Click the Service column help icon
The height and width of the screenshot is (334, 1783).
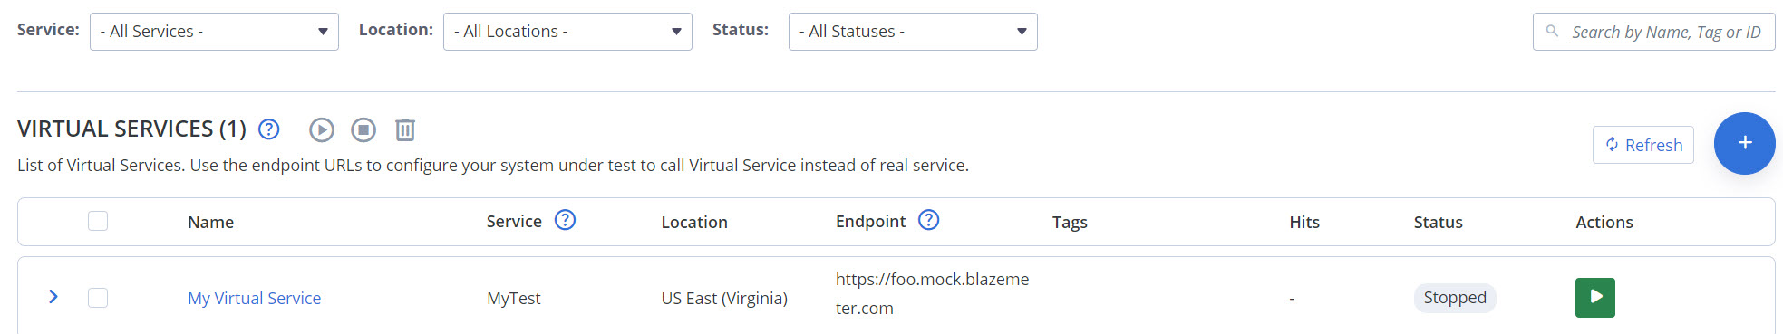(x=566, y=220)
